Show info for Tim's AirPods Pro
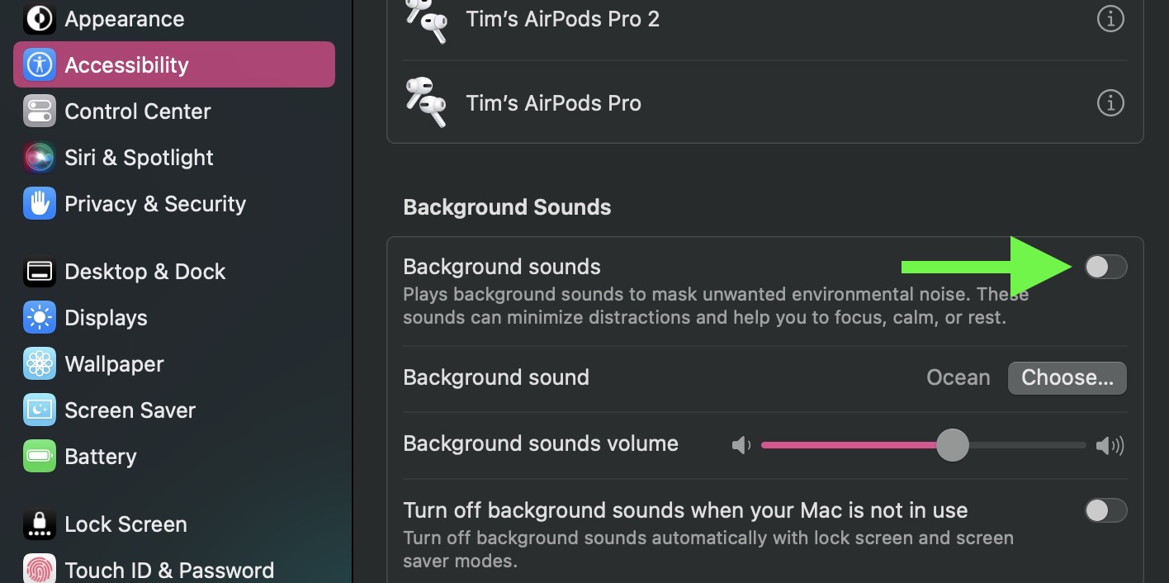Viewport: 1169px width, 583px height. pyautogui.click(x=1110, y=103)
